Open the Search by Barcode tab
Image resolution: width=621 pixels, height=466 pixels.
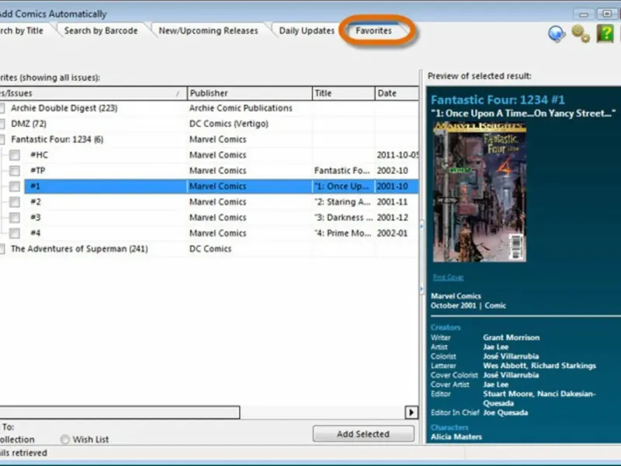[x=101, y=30]
